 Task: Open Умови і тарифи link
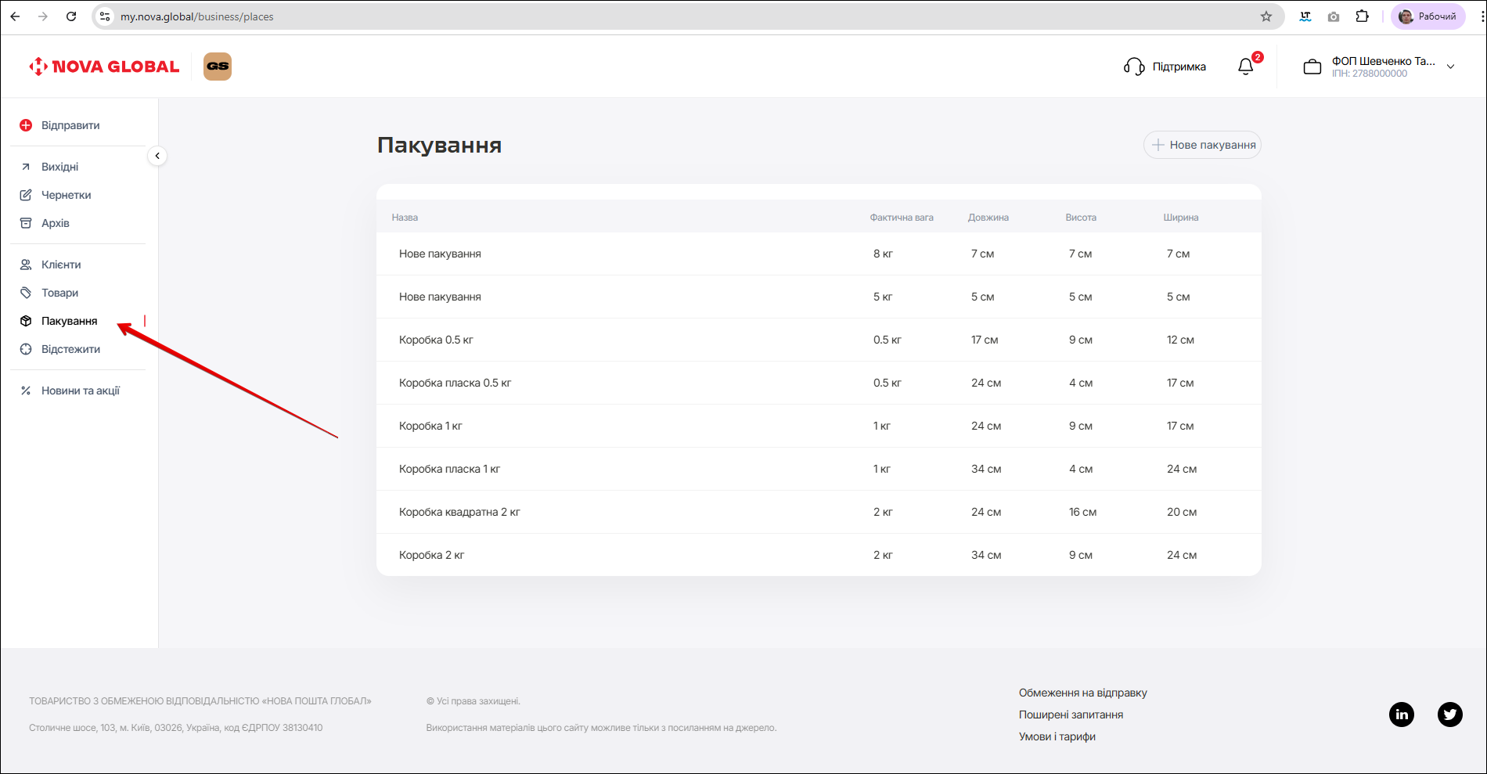pos(1057,736)
